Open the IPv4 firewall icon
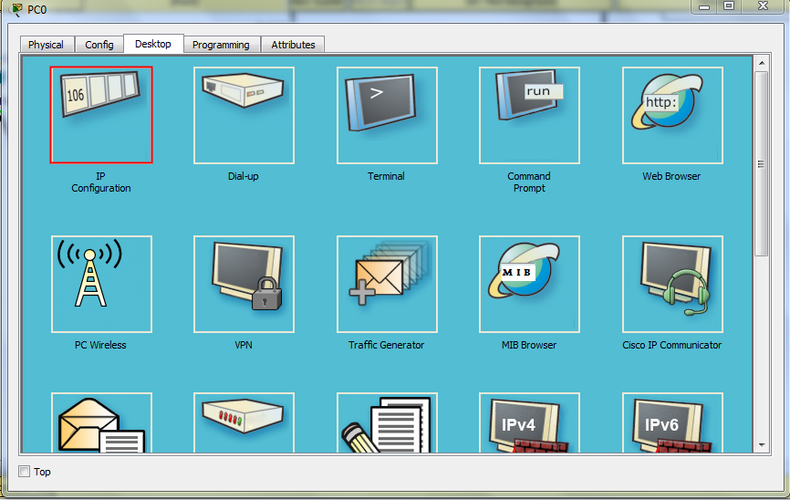Viewport: 790px width, 500px height. (x=529, y=422)
